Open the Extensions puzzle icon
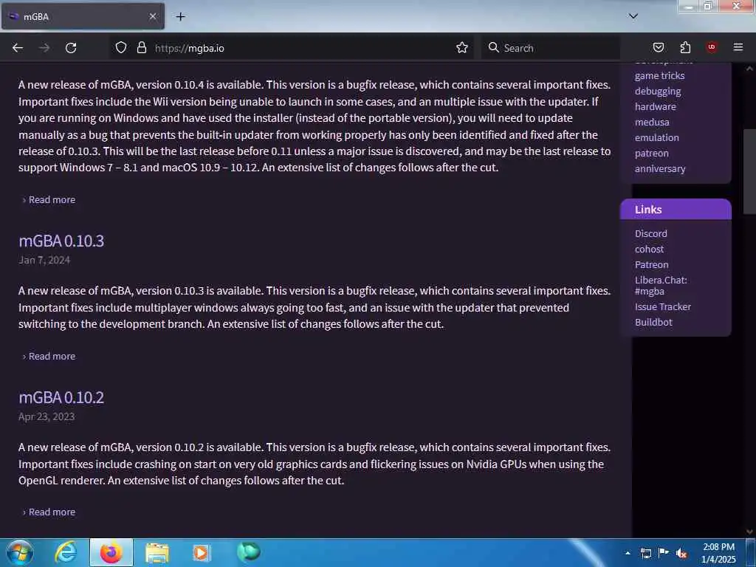The image size is (756, 567). [685, 47]
